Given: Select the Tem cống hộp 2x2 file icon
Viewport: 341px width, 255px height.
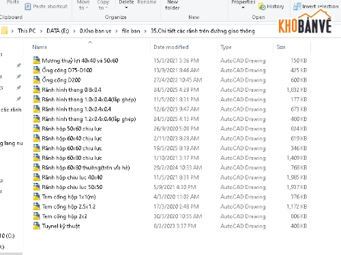Looking at the screenshot, I should (x=36, y=216).
